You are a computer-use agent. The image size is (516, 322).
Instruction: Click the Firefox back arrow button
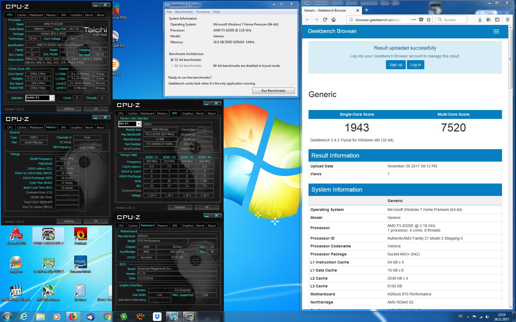308,20
